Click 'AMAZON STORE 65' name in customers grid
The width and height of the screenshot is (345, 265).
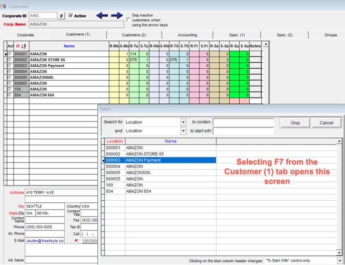[x=48, y=60]
